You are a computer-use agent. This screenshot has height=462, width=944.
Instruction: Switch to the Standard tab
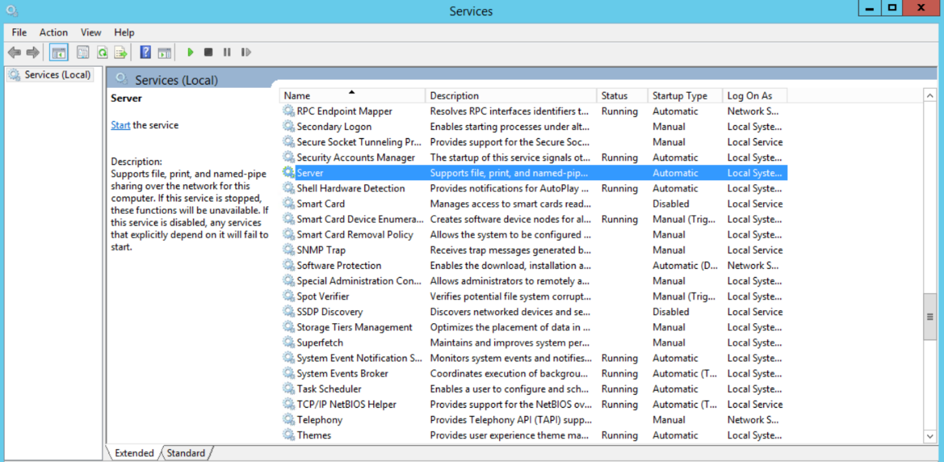pyautogui.click(x=186, y=452)
